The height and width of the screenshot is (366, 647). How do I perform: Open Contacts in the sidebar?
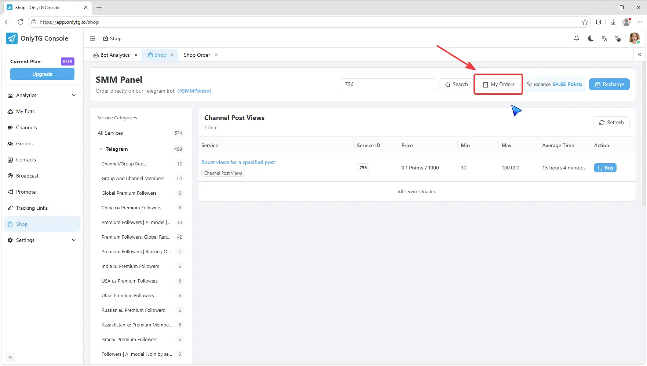coord(42,160)
